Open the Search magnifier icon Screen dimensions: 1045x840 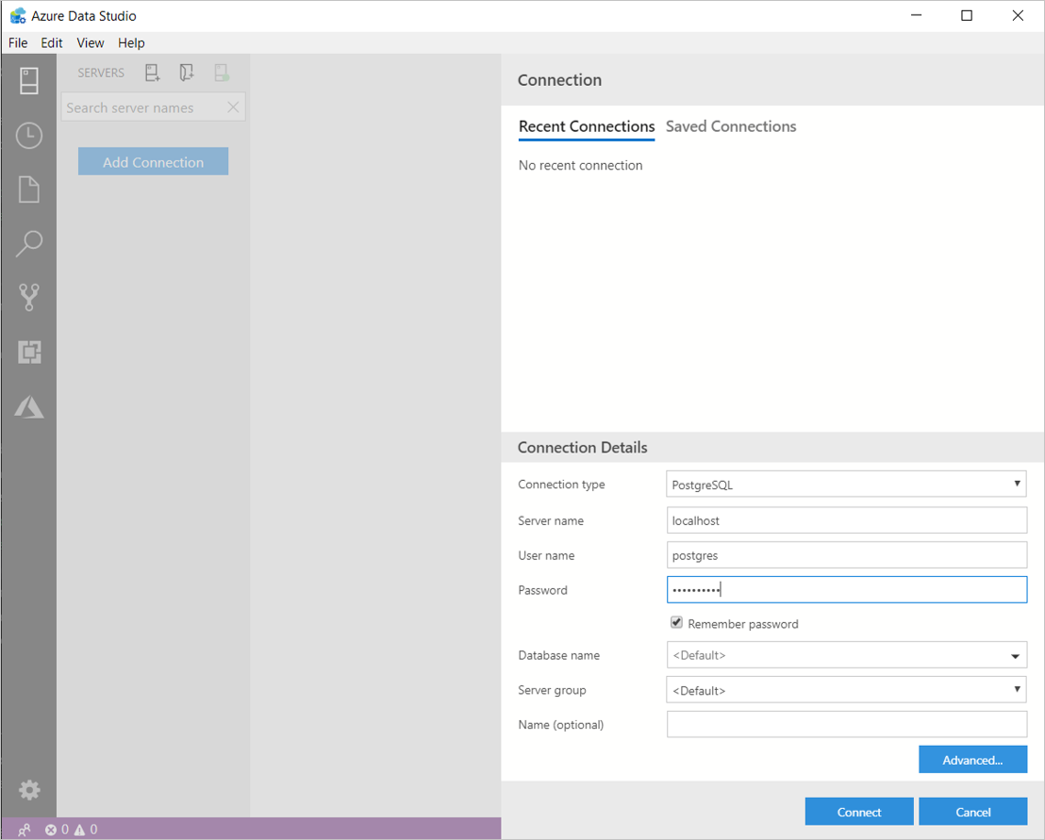pos(28,244)
